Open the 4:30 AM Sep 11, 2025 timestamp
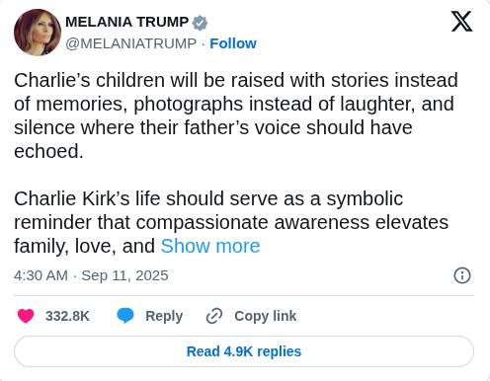490x381 pixels. click(91, 275)
